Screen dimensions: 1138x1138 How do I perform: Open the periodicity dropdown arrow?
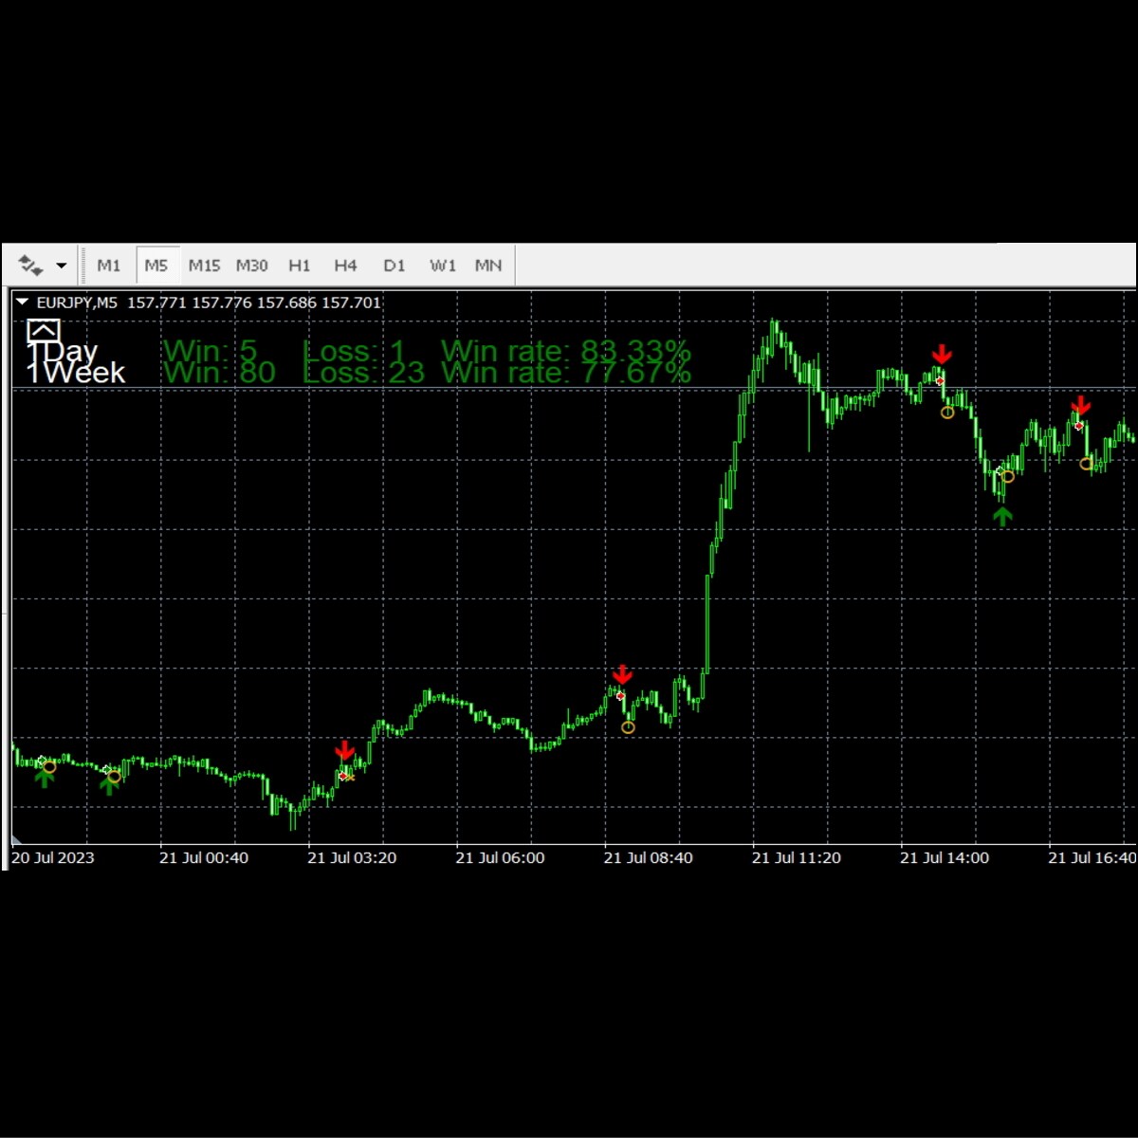[62, 266]
